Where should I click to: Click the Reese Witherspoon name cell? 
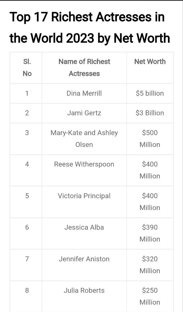click(84, 165)
